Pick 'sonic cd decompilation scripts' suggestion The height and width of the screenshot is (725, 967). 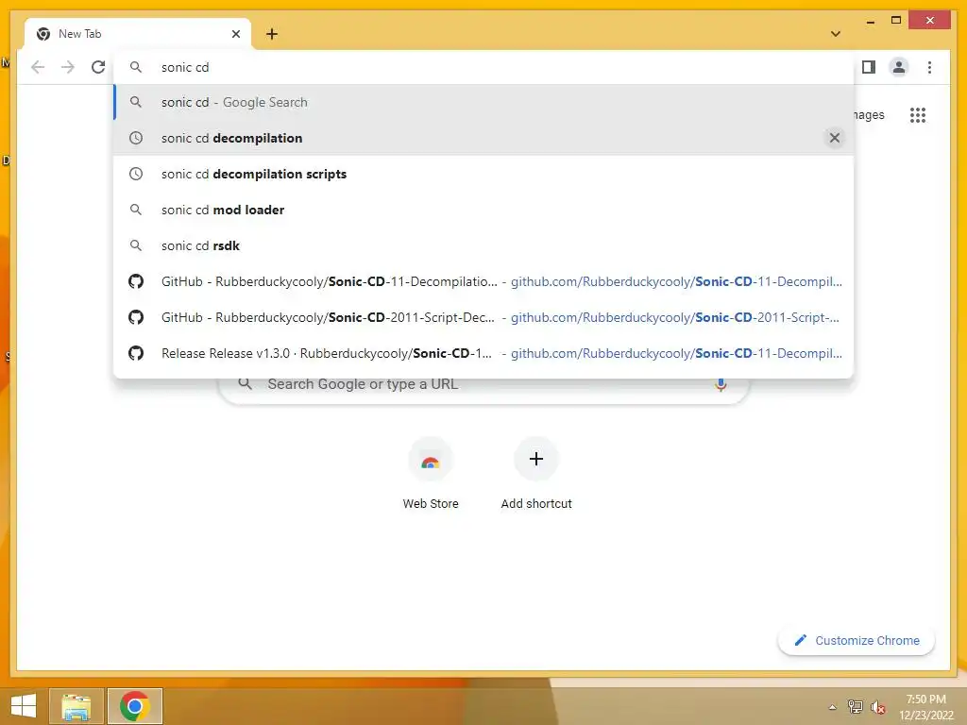483,174
